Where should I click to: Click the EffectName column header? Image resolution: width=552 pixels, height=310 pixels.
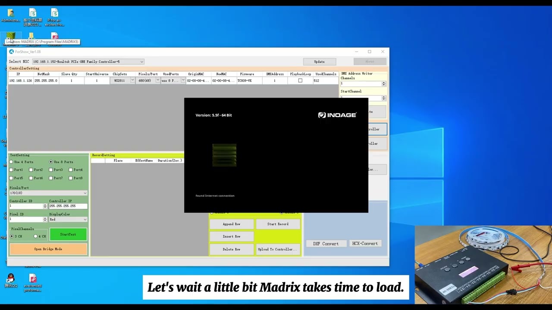pos(144,161)
